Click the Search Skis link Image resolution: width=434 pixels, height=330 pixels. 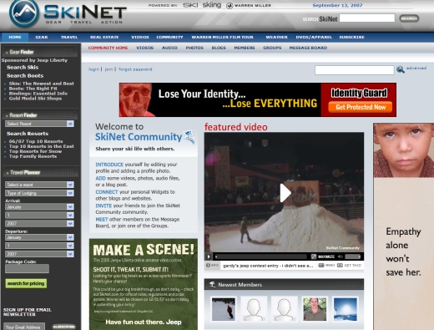point(23,68)
